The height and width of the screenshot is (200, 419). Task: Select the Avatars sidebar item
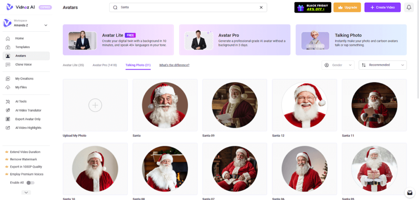(26, 56)
